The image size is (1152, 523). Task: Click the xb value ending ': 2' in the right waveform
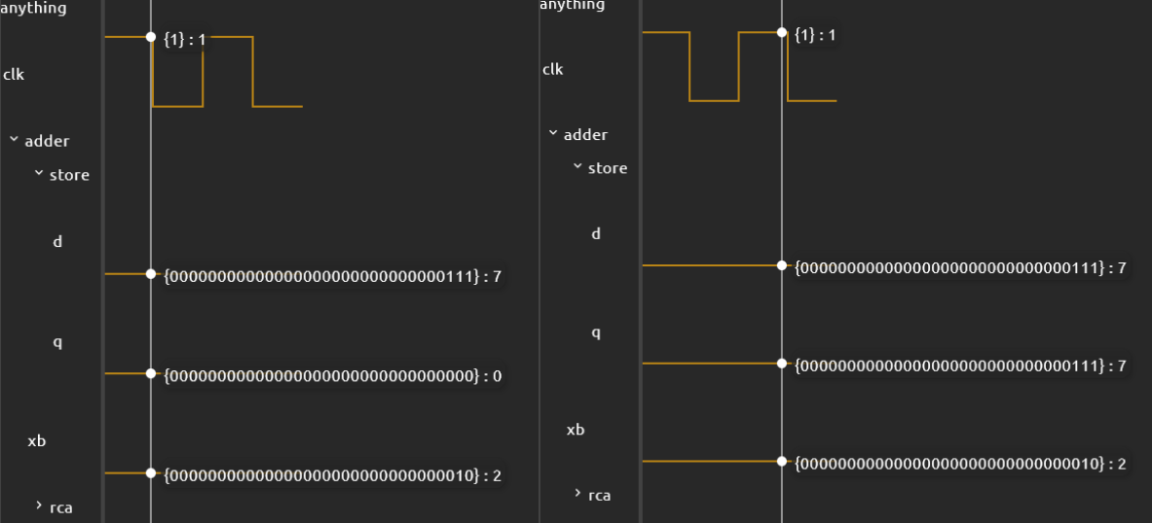point(960,464)
